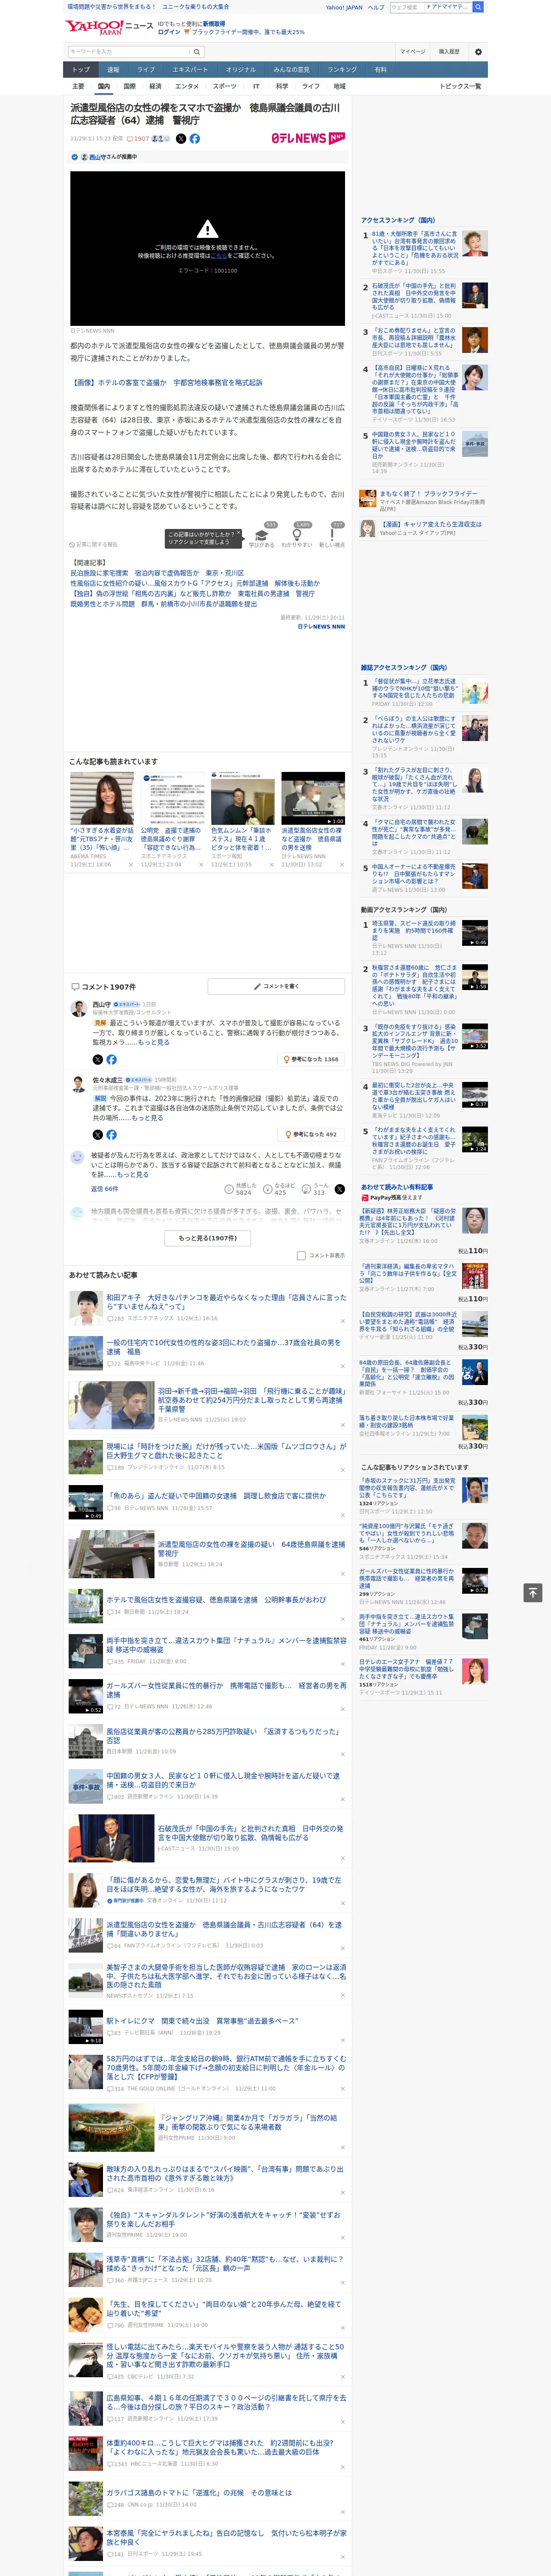The width and height of the screenshot is (551, 2576).
Task: Open settings gear icon in header
Action: click(x=478, y=51)
